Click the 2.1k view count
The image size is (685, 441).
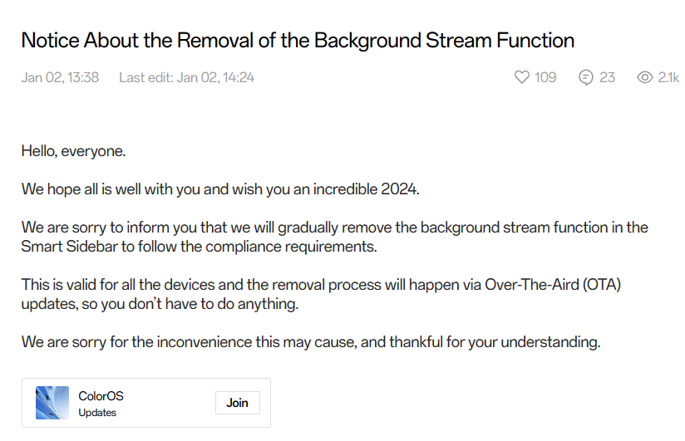(x=668, y=77)
